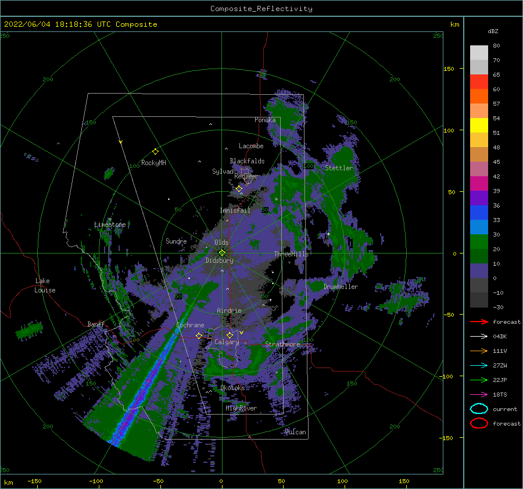Click the yellow radar-site marker between Olds and Didsbury
The image size is (523, 489).
pos(222,253)
